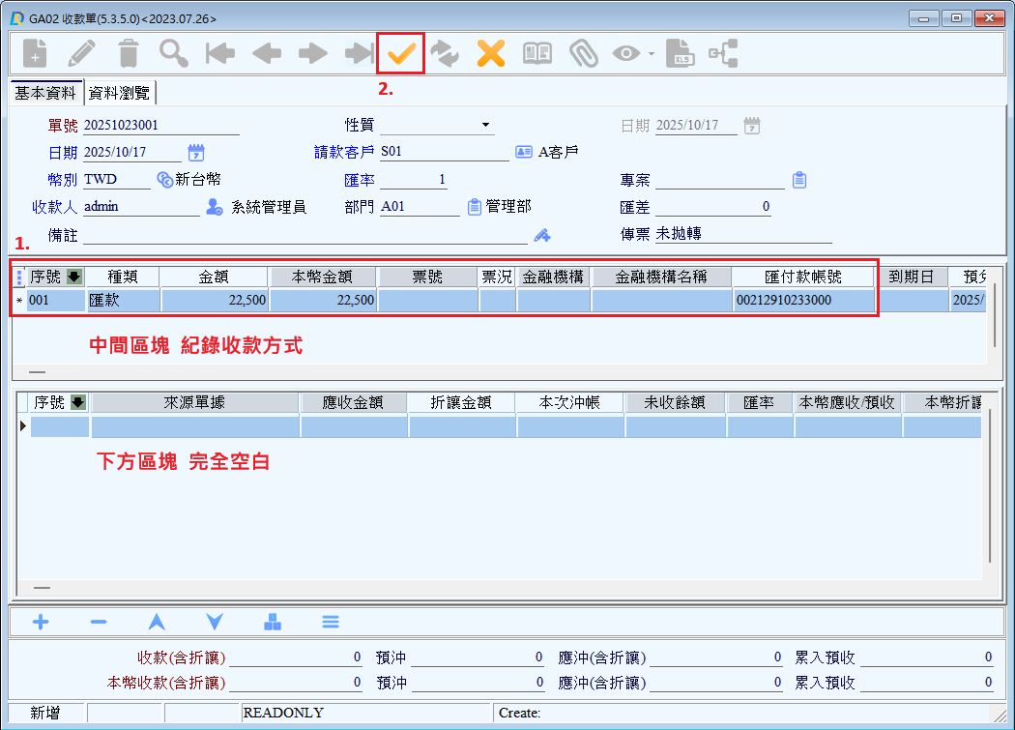Expand the arrow beside the eye icon
The image size is (1015, 730).
pyautogui.click(x=652, y=53)
